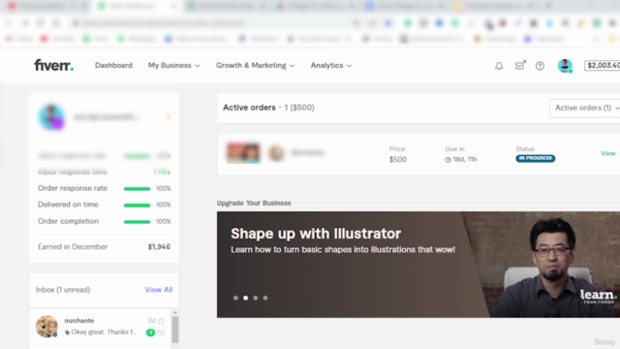
Task: Open Growth & Marketing menu
Action: pyautogui.click(x=255, y=65)
